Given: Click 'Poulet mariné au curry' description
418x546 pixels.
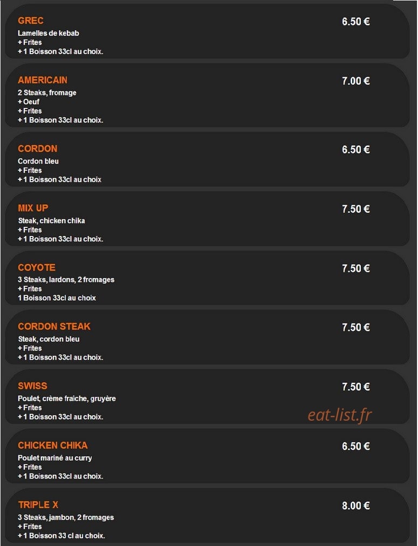Looking at the screenshot, I should tap(55, 458).
